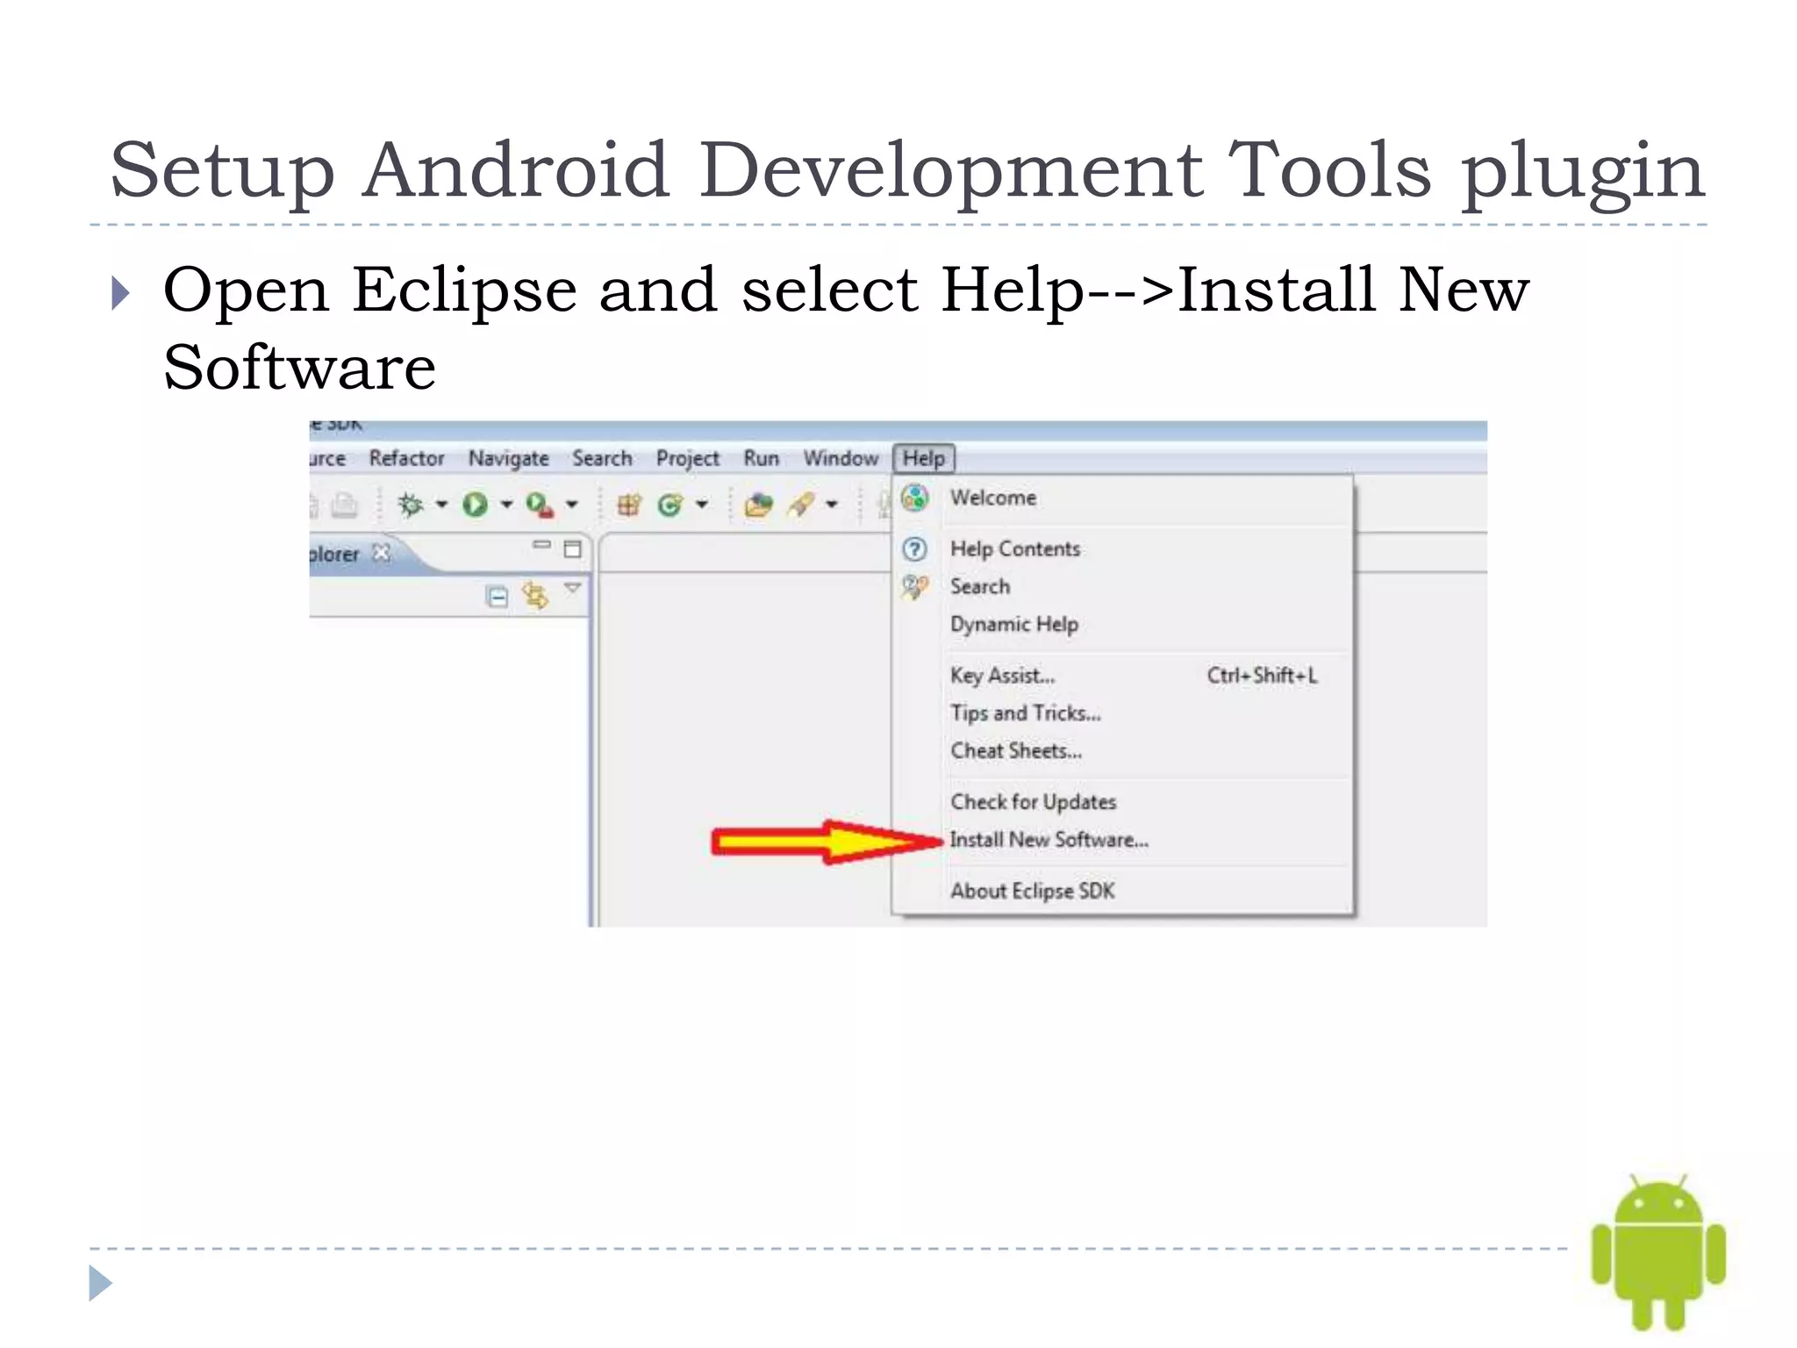
Task: Open the Explorer View Menu triangle
Action: click(573, 588)
